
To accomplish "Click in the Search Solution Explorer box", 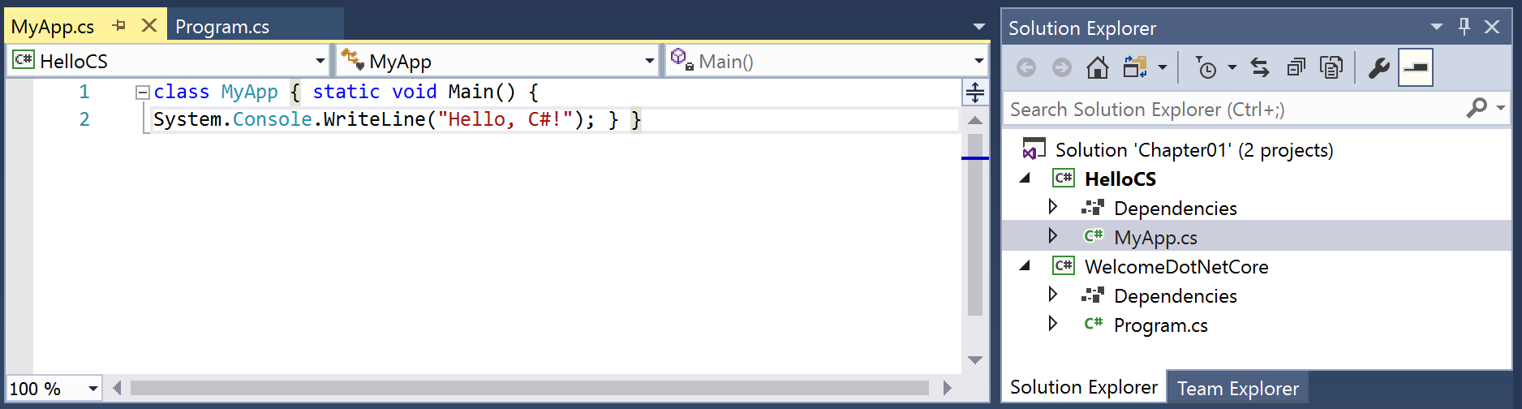I will pyautogui.click(x=1233, y=110).
